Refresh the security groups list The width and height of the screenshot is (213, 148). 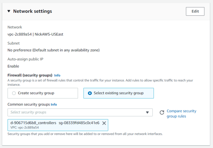tap(162, 112)
